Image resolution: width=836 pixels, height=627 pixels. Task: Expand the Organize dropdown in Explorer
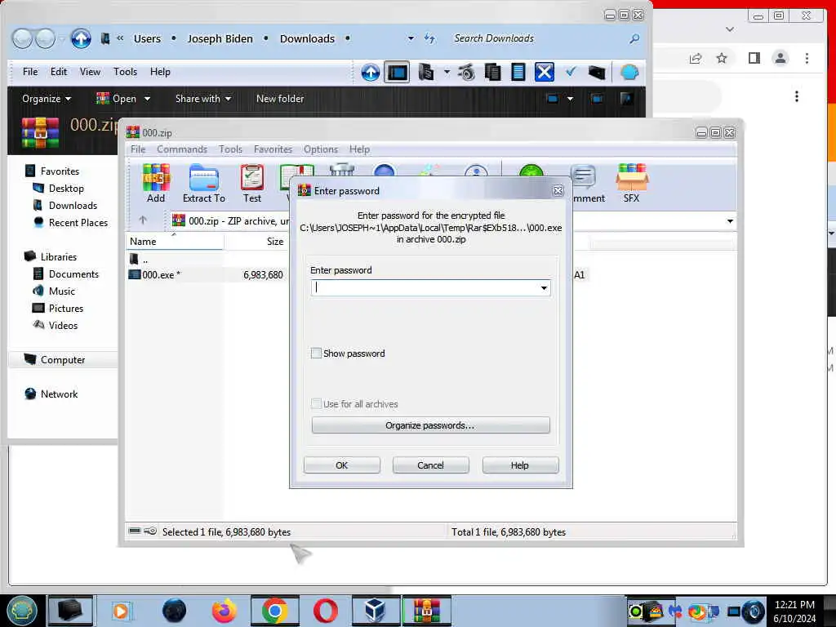tap(47, 99)
